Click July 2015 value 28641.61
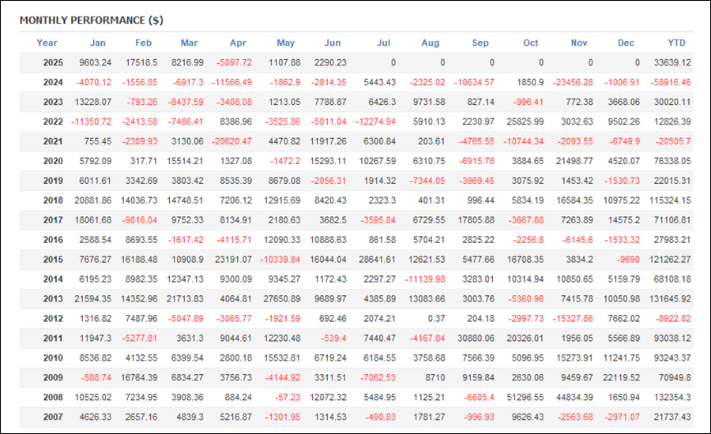The width and height of the screenshot is (711, 434). tap(377, 260)
